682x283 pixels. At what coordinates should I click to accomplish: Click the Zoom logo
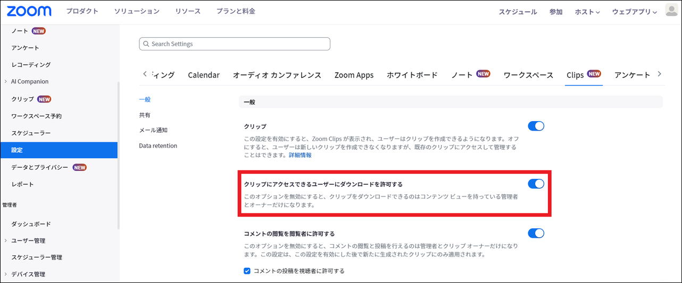(29, 11)
